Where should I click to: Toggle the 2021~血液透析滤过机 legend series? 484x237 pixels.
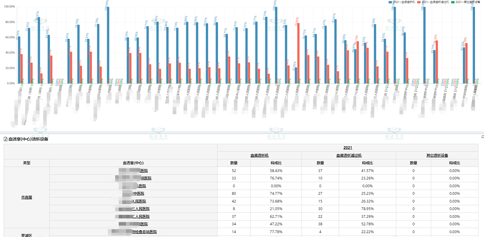tap(433, 2)
